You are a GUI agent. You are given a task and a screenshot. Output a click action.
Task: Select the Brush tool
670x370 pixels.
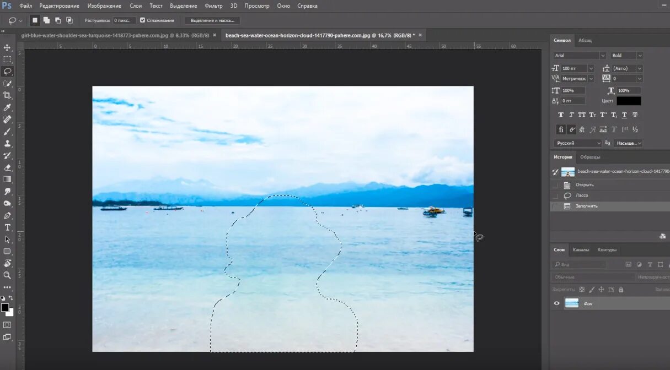[7, 132]
